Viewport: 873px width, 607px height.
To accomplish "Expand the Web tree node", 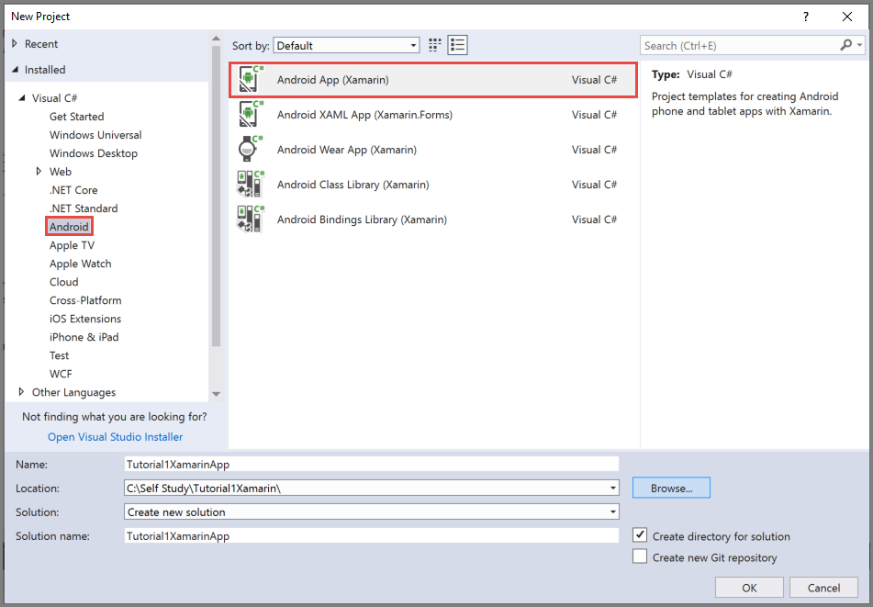I will click(x=39, y=172).
